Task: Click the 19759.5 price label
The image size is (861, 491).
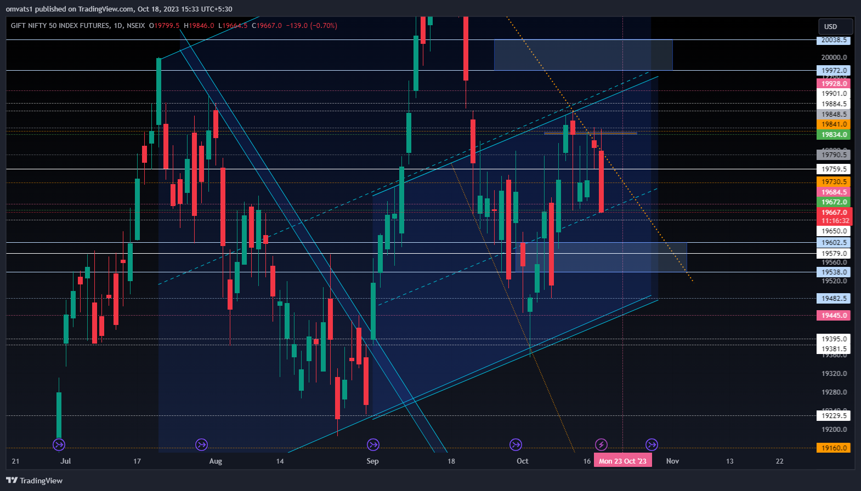Action: [834, 169]
